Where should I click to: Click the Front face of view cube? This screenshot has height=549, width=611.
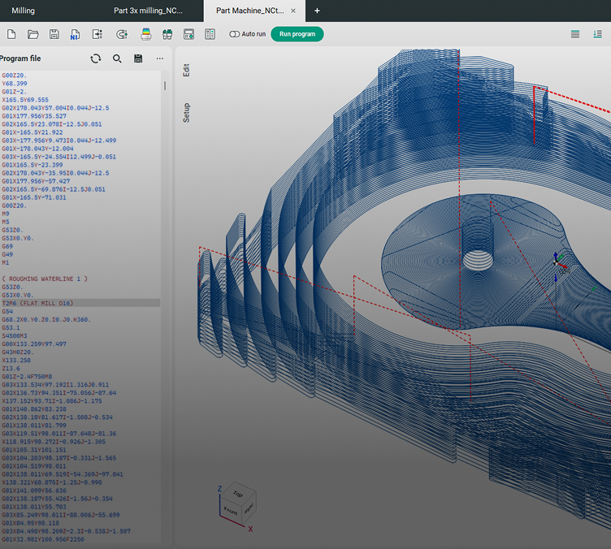pyautogui.click(x=230, y=511)
